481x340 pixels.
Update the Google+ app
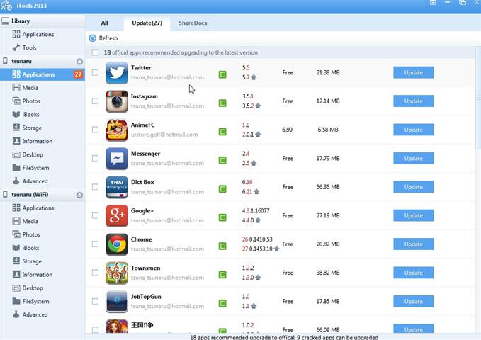(414, 216)
